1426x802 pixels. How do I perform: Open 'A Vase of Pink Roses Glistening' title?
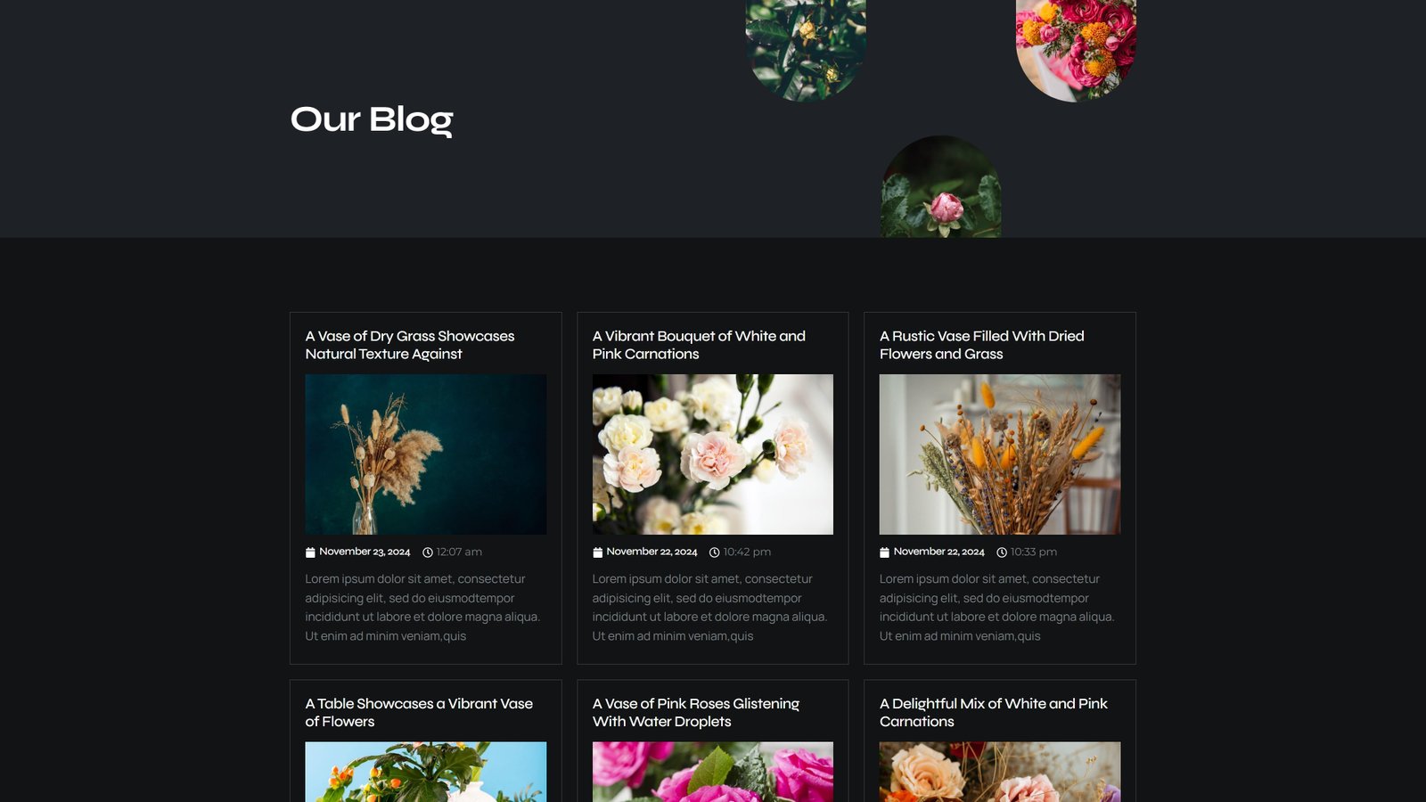point(696,713)
